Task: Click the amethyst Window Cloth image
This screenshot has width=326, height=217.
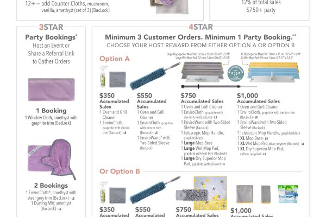Action: (x=52, y=90)
